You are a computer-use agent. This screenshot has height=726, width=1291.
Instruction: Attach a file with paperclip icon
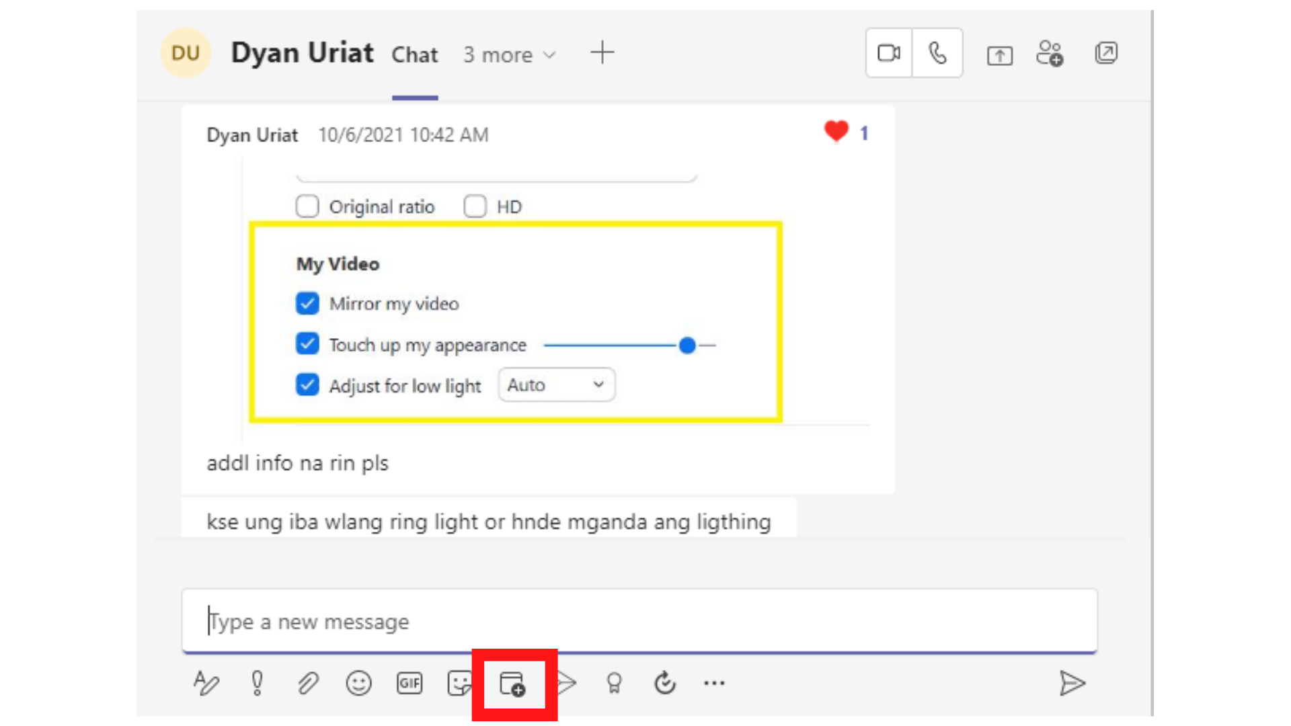click(308, 684)
